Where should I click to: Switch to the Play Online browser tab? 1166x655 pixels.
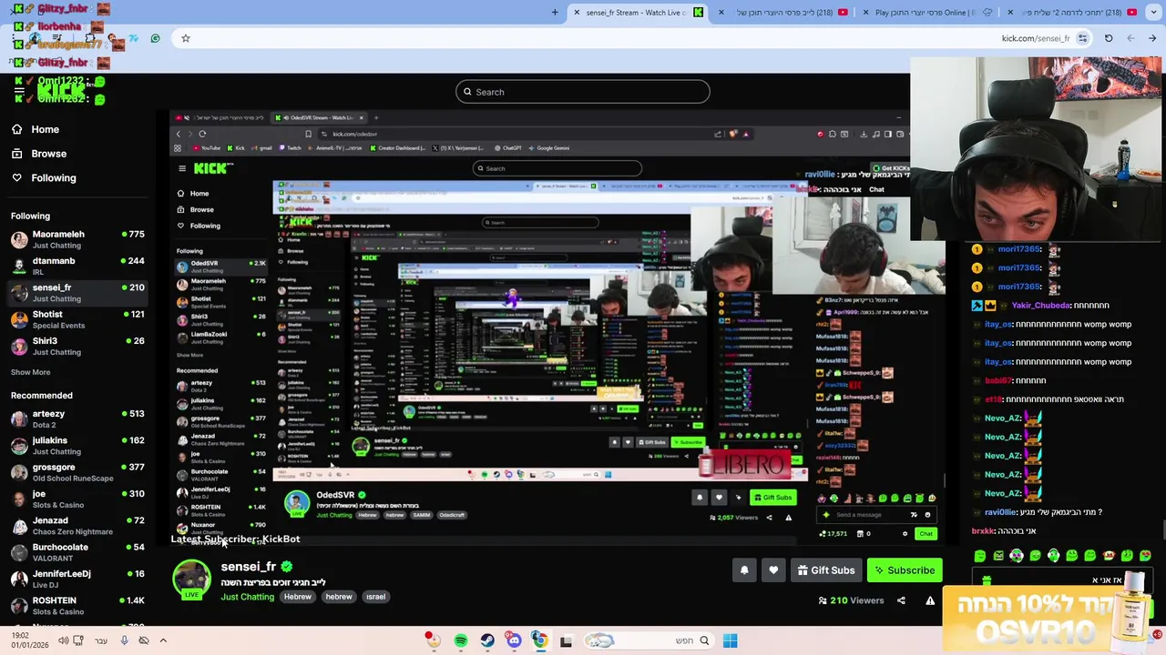tap(933, 13)
